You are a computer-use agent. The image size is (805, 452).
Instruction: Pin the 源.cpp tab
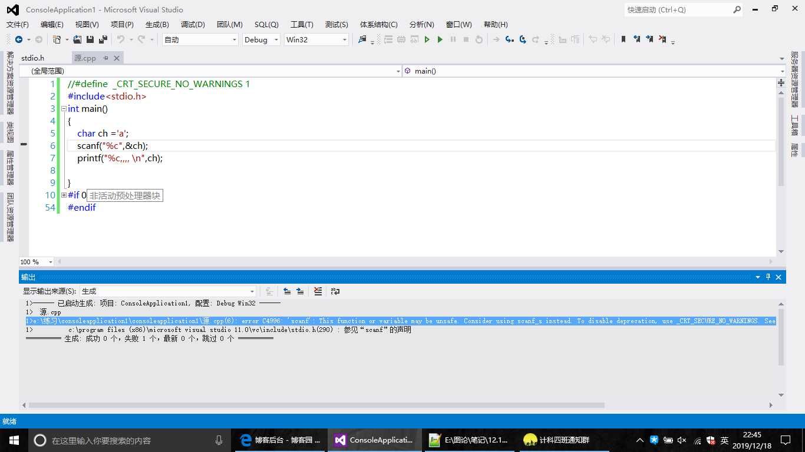click(106, 58)
